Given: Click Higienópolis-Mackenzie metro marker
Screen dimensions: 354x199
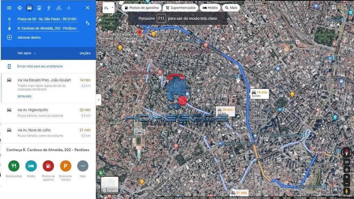Looking at the screenshot, I should pos(220,143).
